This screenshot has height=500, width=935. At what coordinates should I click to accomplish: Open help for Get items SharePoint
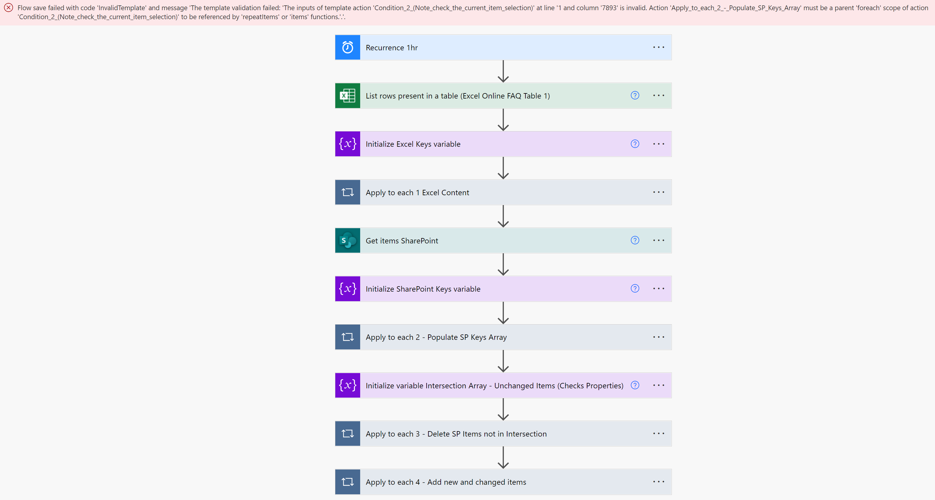635,240
